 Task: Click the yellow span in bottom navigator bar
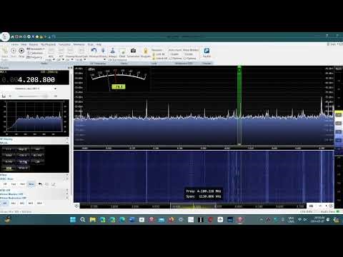(x=193, y=206)
